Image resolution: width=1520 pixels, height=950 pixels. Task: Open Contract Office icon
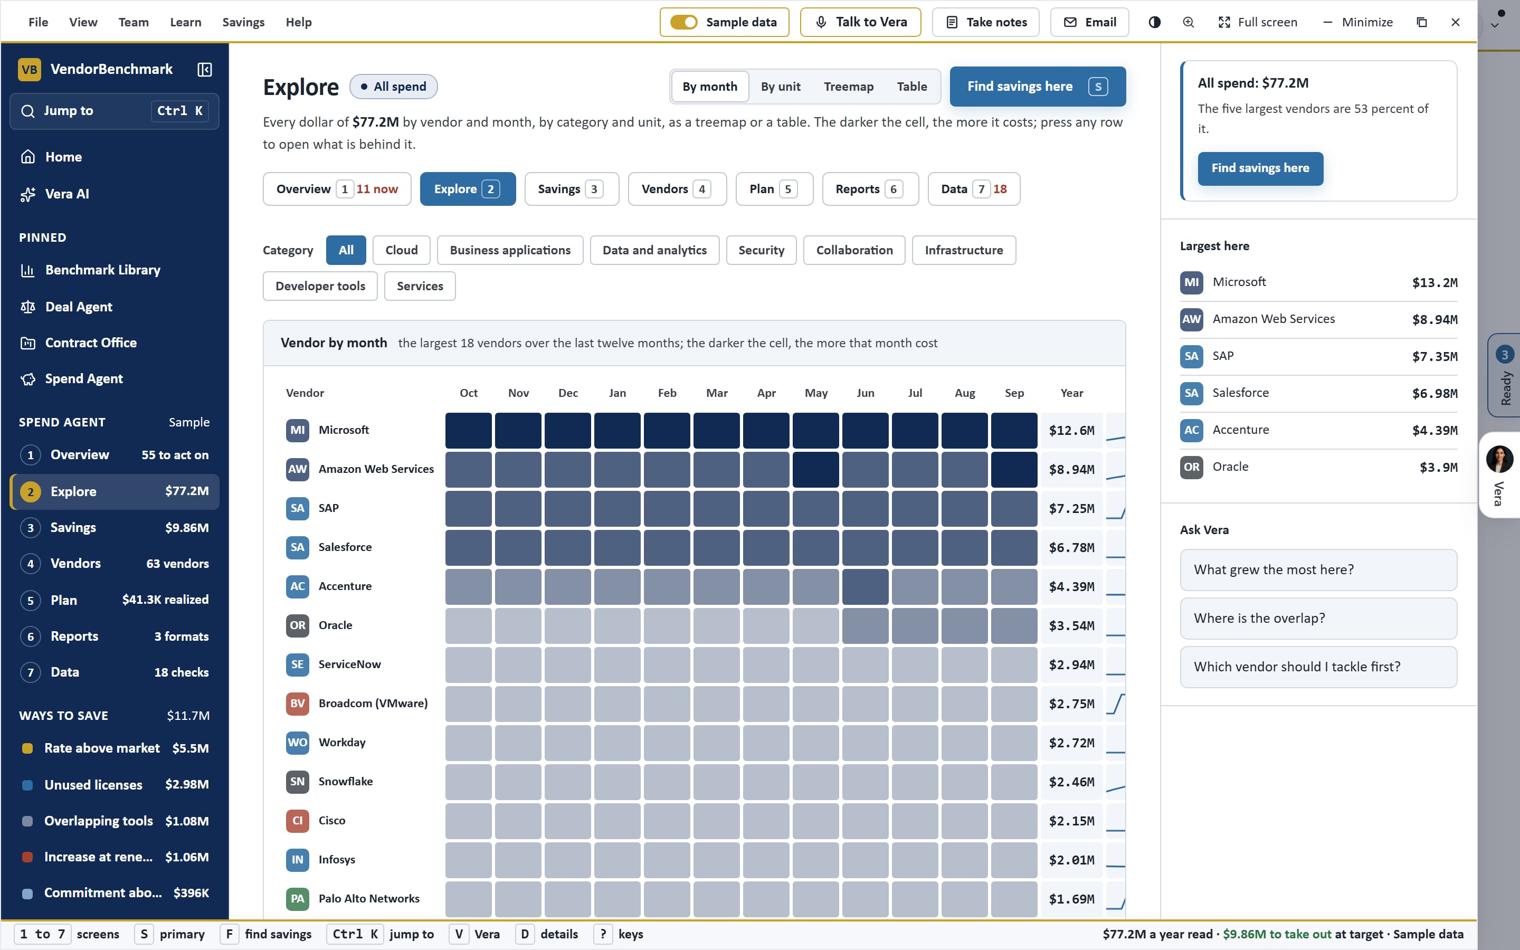pos(27,343)
